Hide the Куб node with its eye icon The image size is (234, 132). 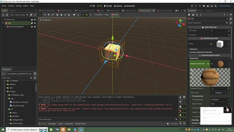(35, 23)
